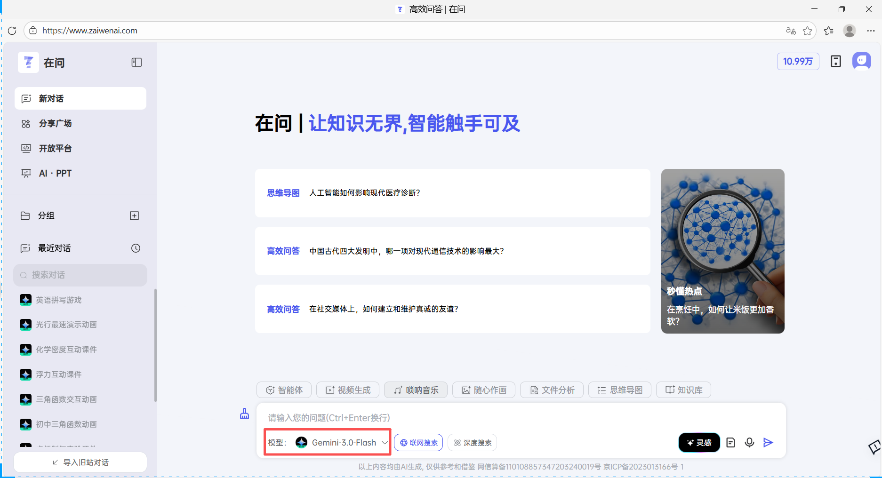Enable 深度搜索 deep search mode
Viewport: 882px width, 478px height.
[472, 442]
